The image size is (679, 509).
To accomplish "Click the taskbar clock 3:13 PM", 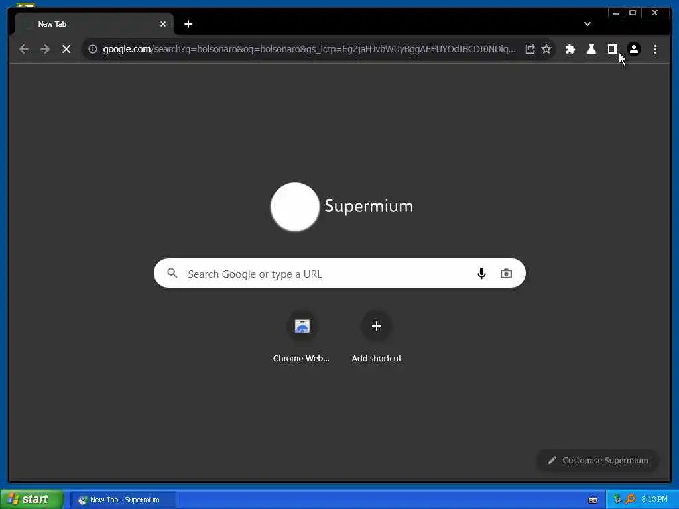I will click(x=654, y=500).
